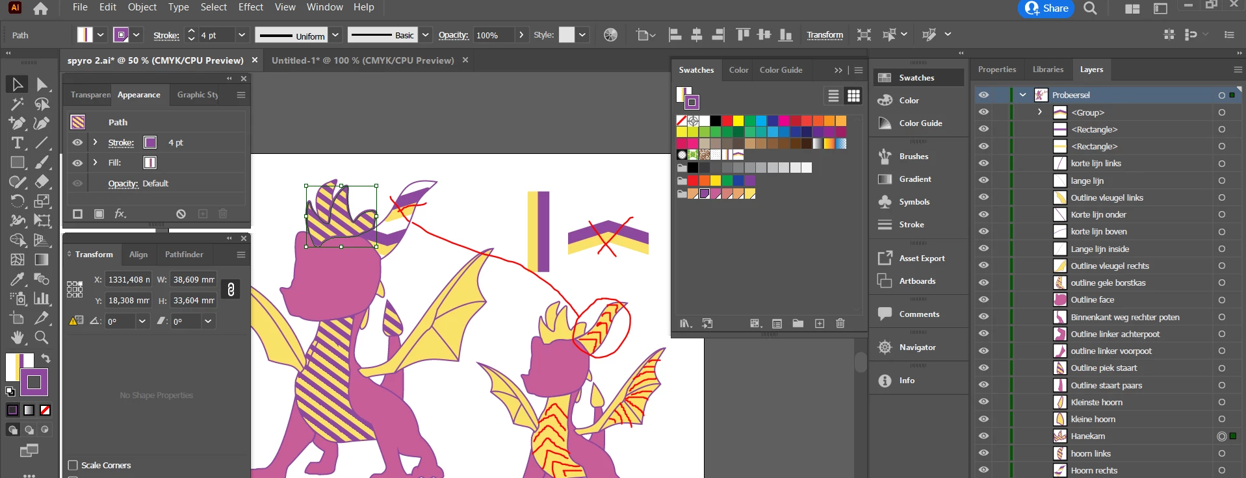Click New Swatch icon in Swatches panel
Screen dimensions: 1246x478
click(x=820, y=323)
